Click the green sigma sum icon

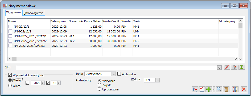click(242, 67)
